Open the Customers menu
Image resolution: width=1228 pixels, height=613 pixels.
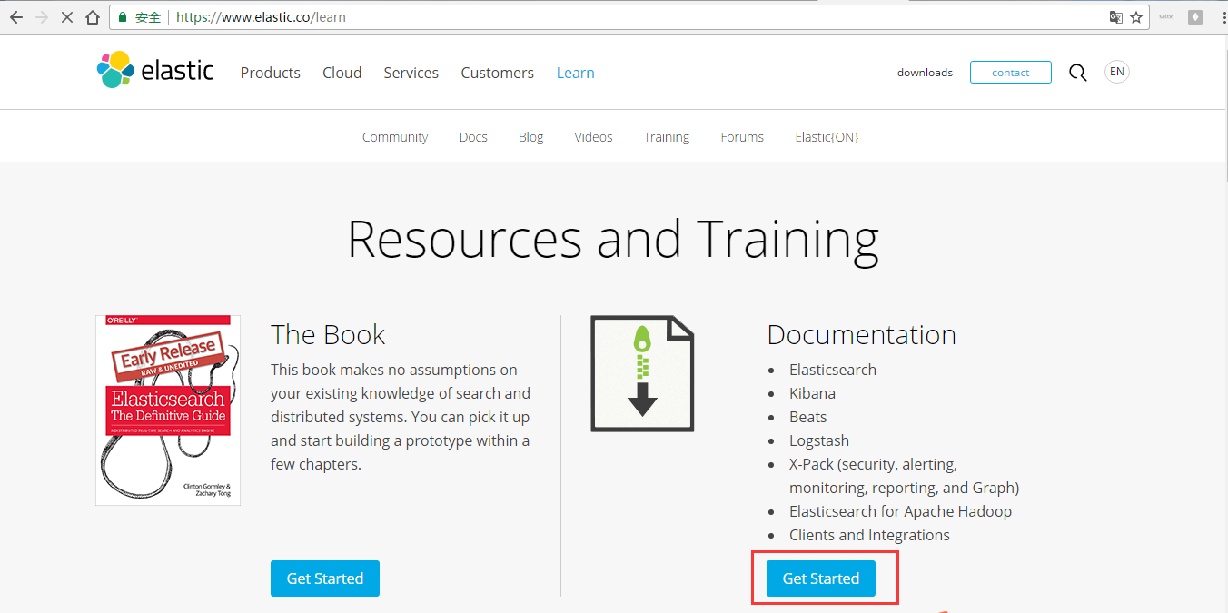(497, 73)
